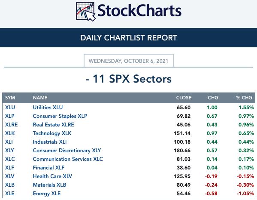Click Communication Services XLC link

tap(68, 159)
